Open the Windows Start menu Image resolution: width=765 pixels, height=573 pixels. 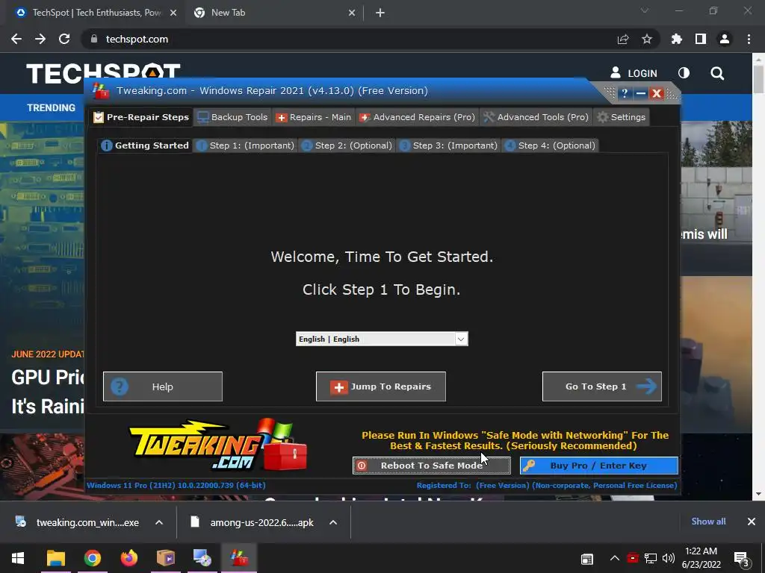pos(18,558)
